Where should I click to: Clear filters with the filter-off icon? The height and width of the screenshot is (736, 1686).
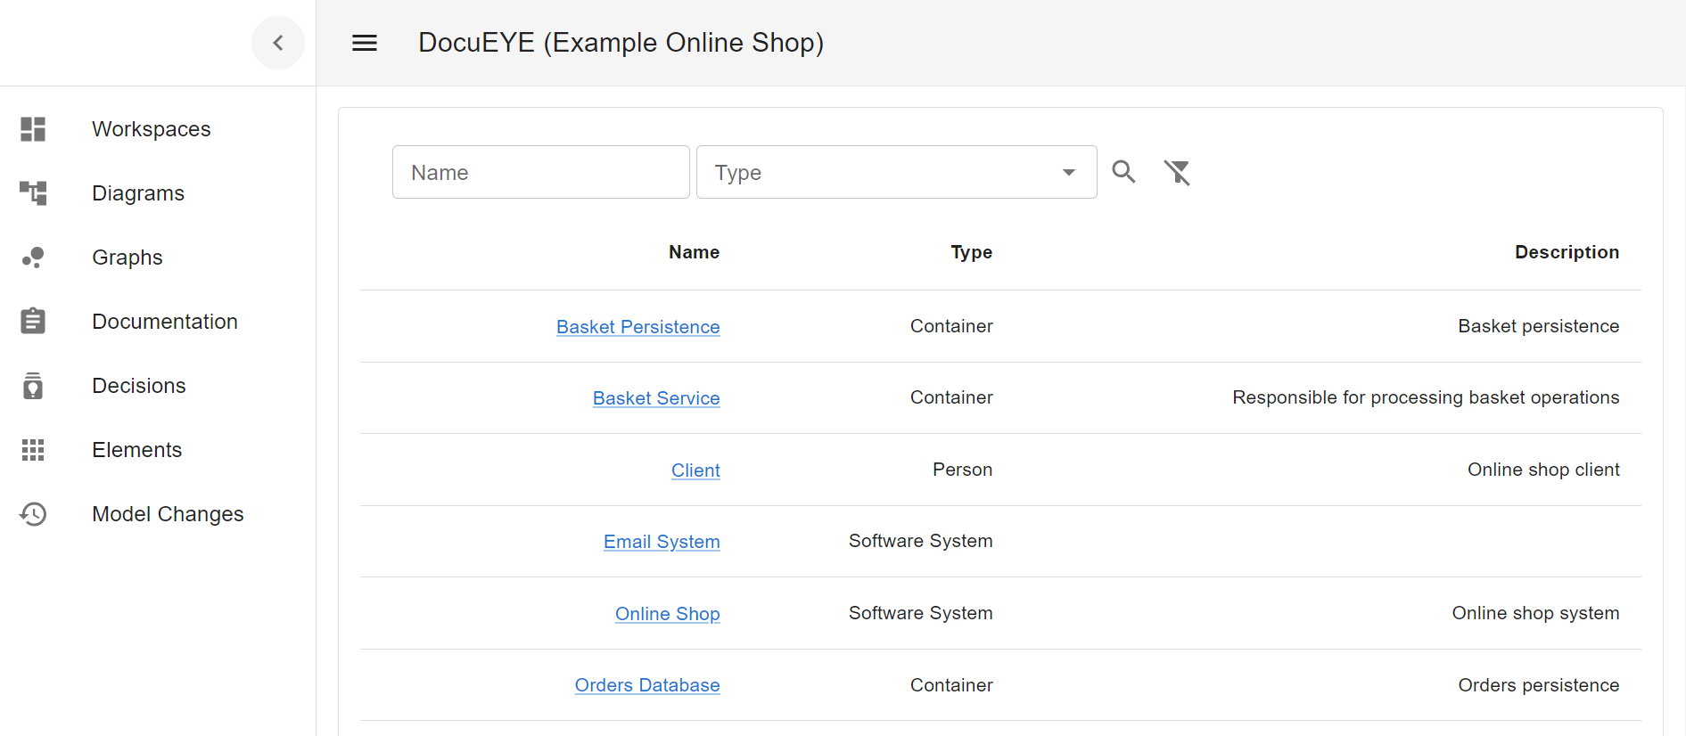point(1177,172)
